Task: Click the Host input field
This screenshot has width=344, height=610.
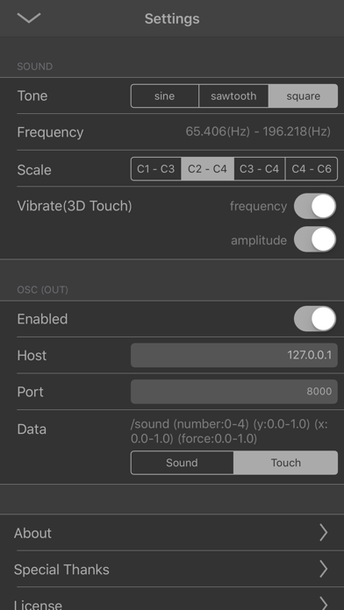Action: 234,355
